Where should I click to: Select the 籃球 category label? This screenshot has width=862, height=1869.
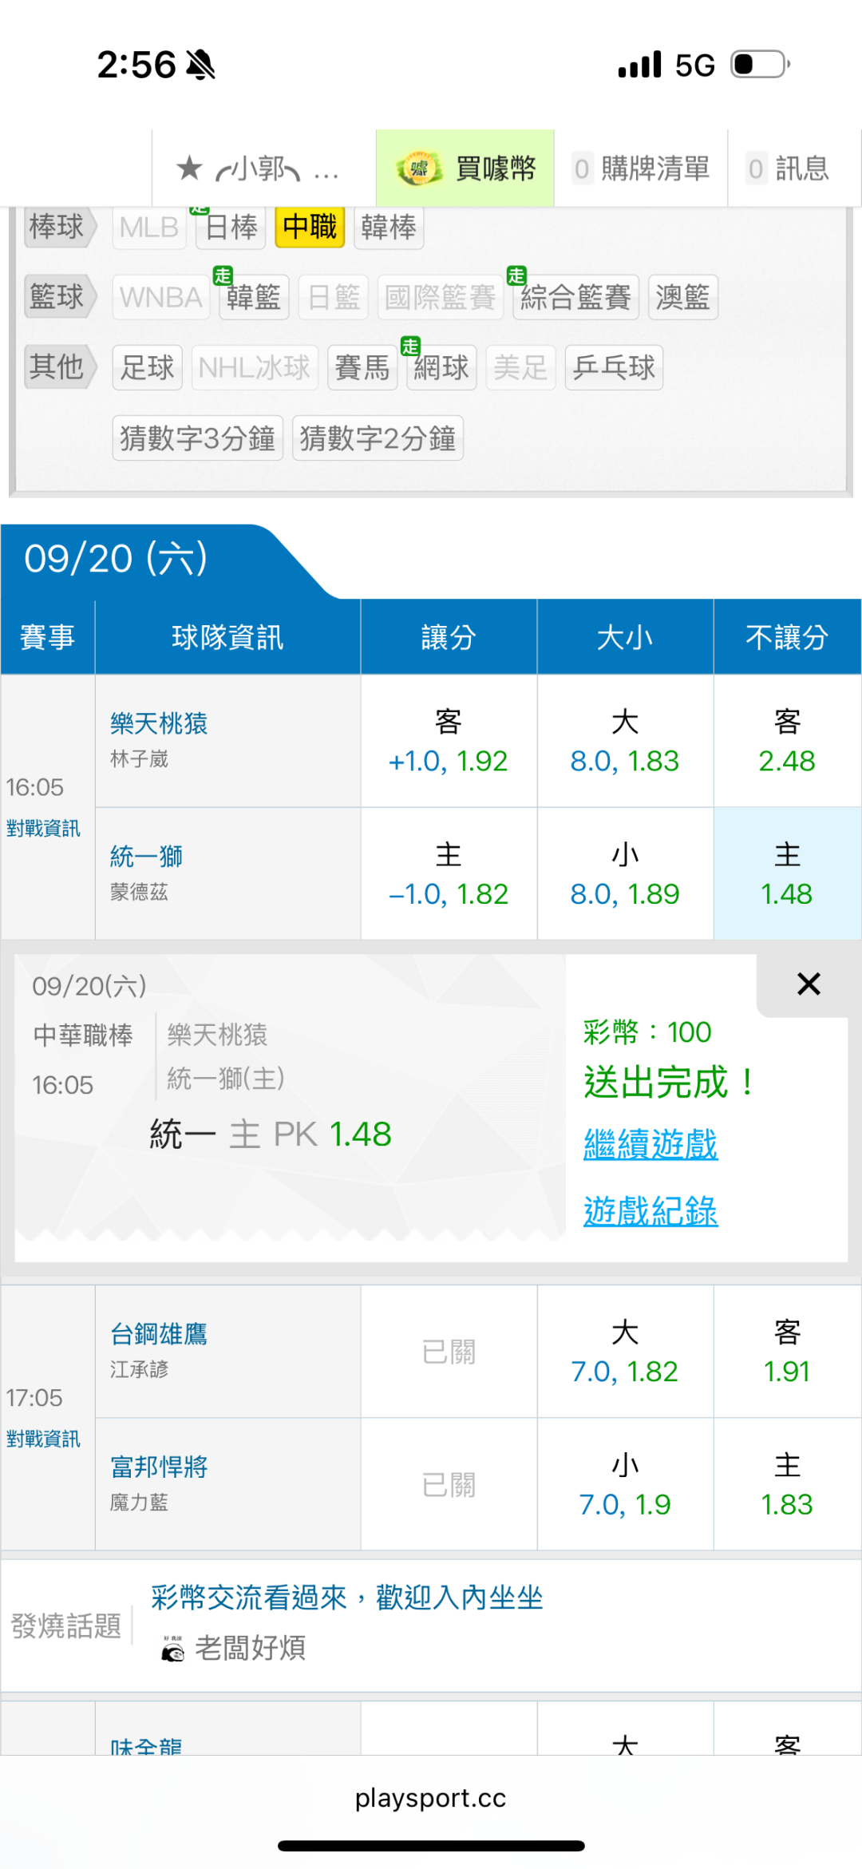(59, 297)
